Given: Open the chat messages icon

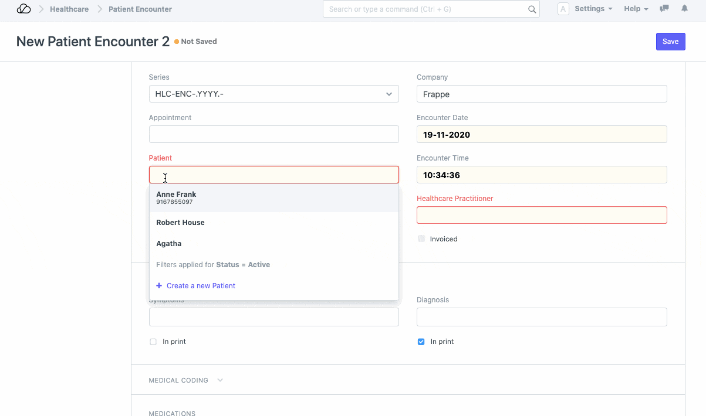Looking at the screenshot, I should [664, 9].
